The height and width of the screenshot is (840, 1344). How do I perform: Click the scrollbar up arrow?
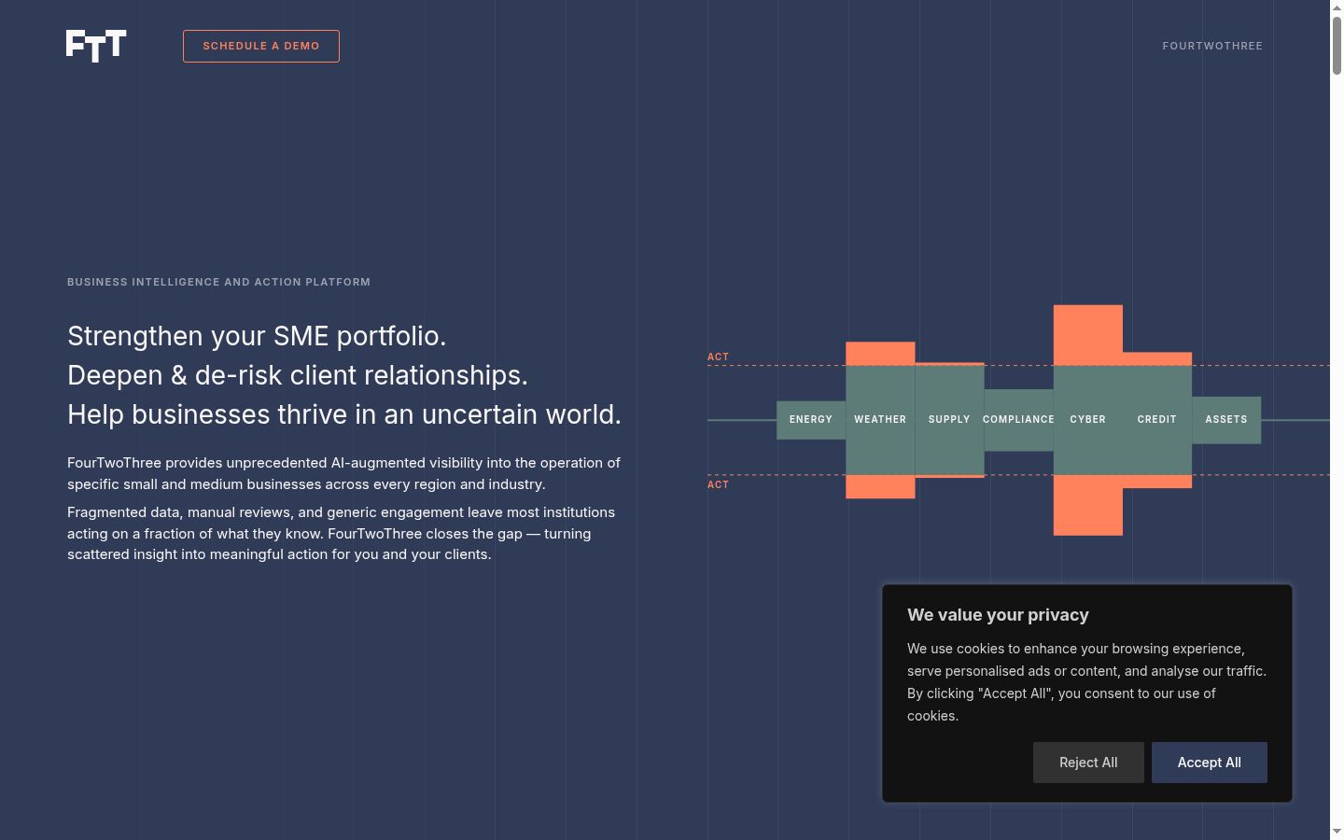[x=1337, y=7]
